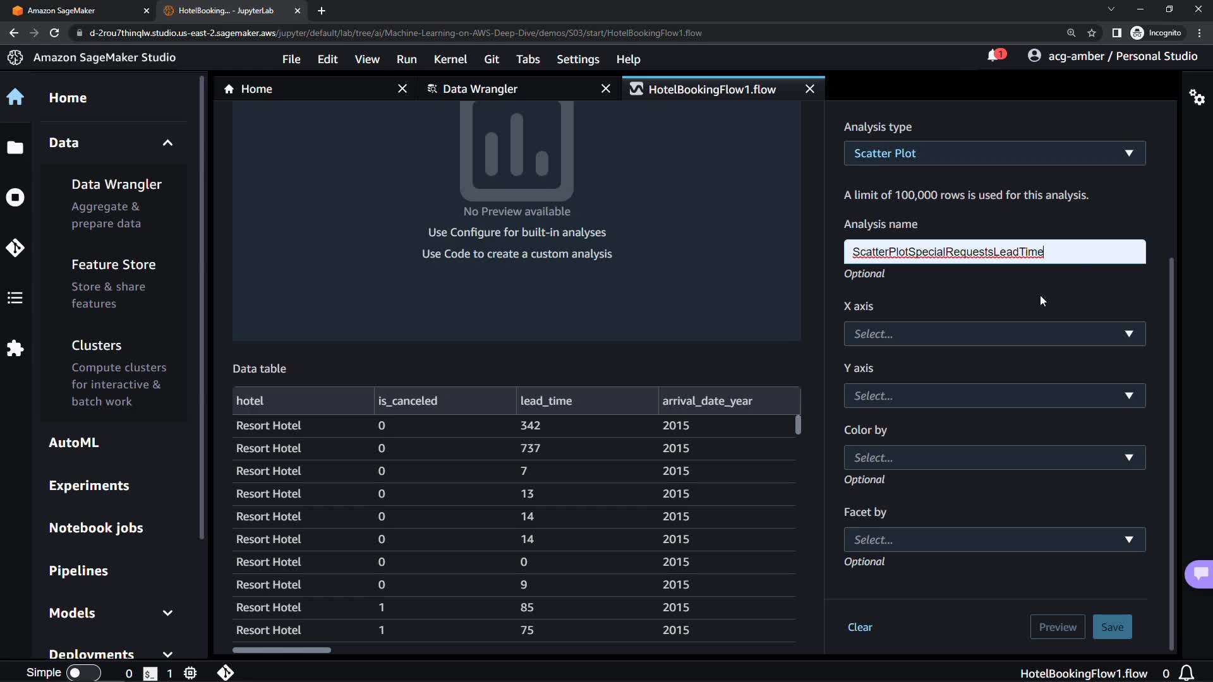Open the Git sidebar icon
Image resolution: width=1213 pixels, height=682 pixels.
point(15,248)
